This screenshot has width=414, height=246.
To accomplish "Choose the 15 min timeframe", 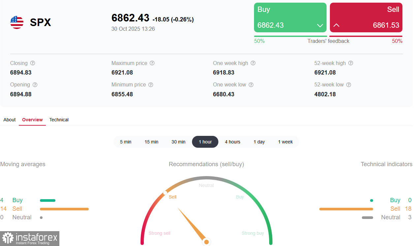I will pyautogui.click(x=151, y=142).
